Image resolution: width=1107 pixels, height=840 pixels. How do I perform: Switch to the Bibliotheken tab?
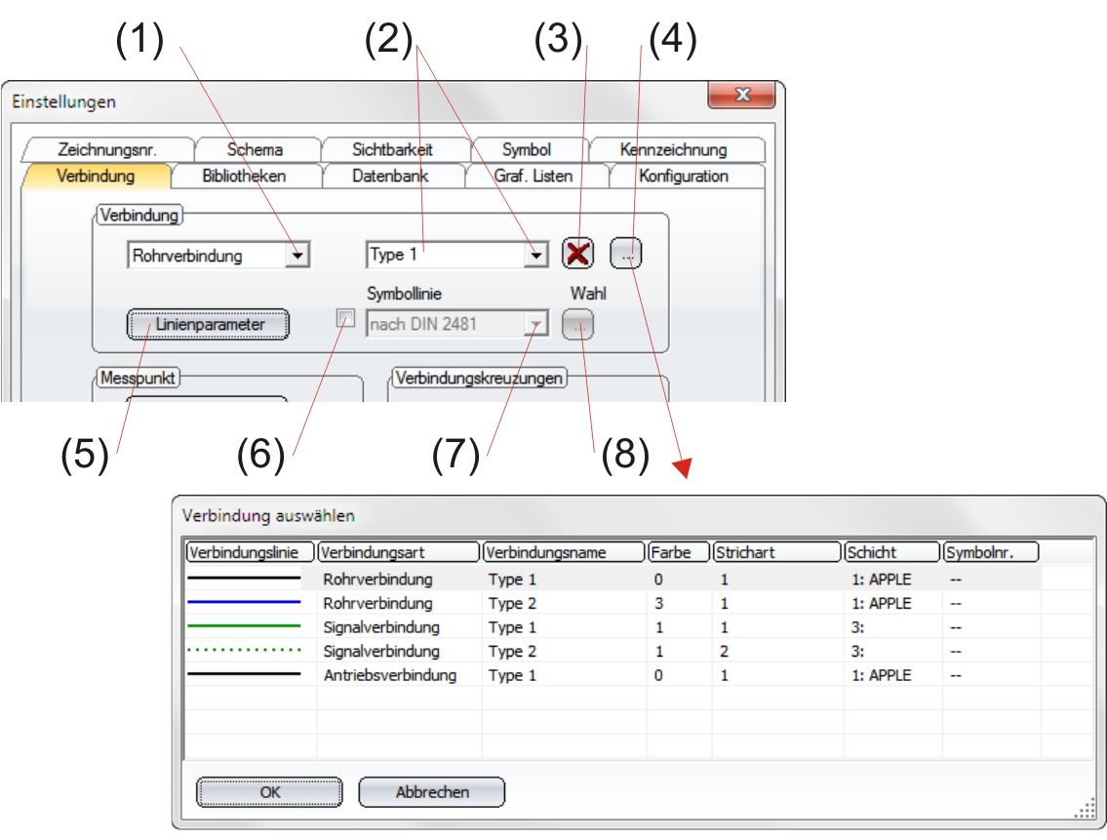coord(244,177)
